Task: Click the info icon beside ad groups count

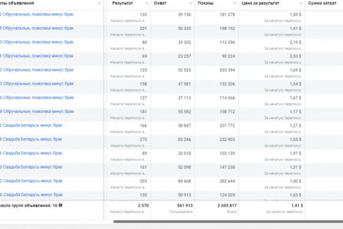Action: [61, 205]
